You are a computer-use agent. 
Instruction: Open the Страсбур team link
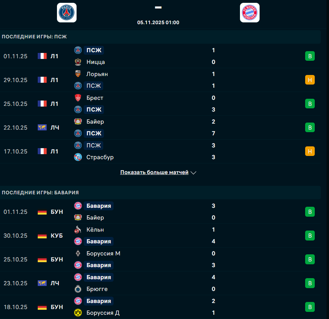click(x=100, y=157)
